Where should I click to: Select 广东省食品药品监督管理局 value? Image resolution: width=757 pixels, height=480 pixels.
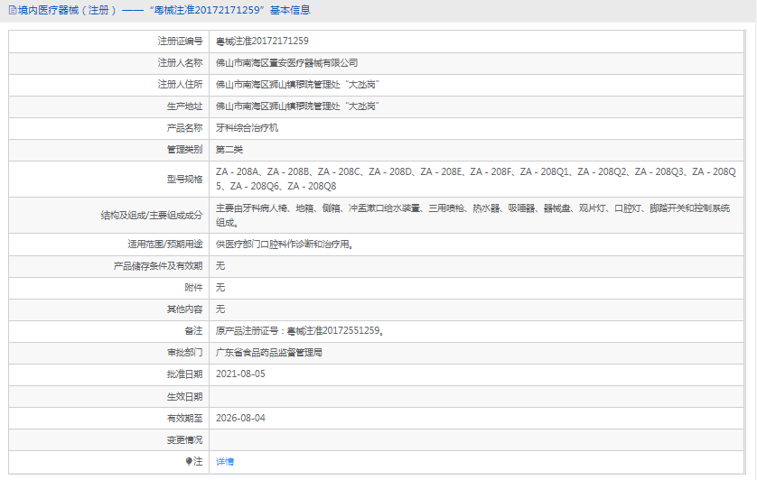click(269, 353)
